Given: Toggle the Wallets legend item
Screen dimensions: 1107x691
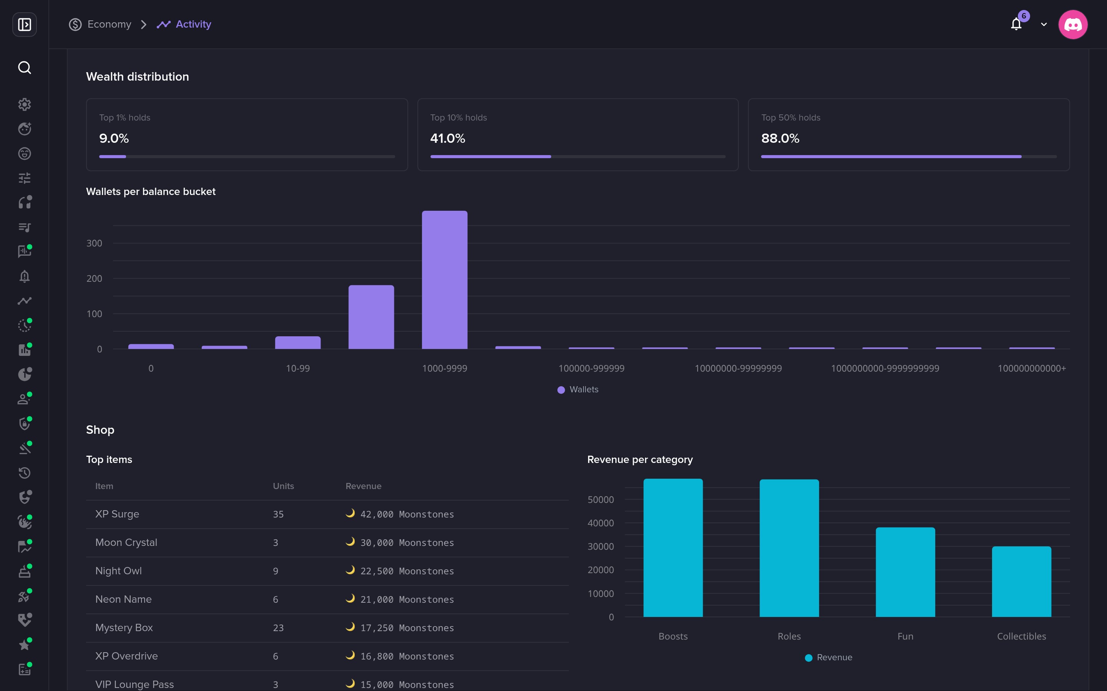Looking at the screenshot, I should click(x=578, y=389).
